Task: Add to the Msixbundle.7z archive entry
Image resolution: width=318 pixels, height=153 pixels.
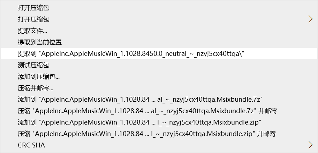Action: [x=159, y=99]
